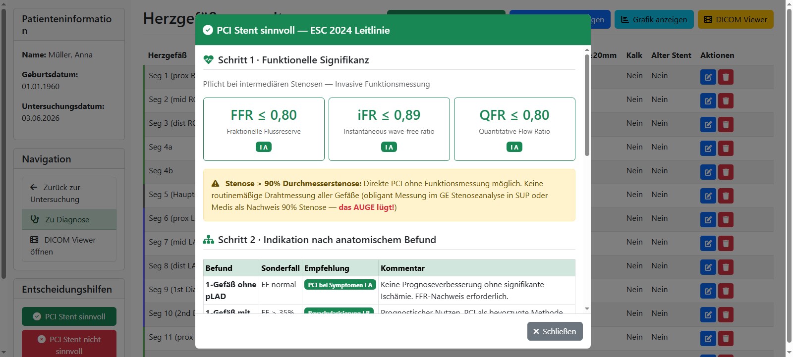
Task: Delete the Seg 3 row
Action: pyautogui.click(x=726, y=125)
